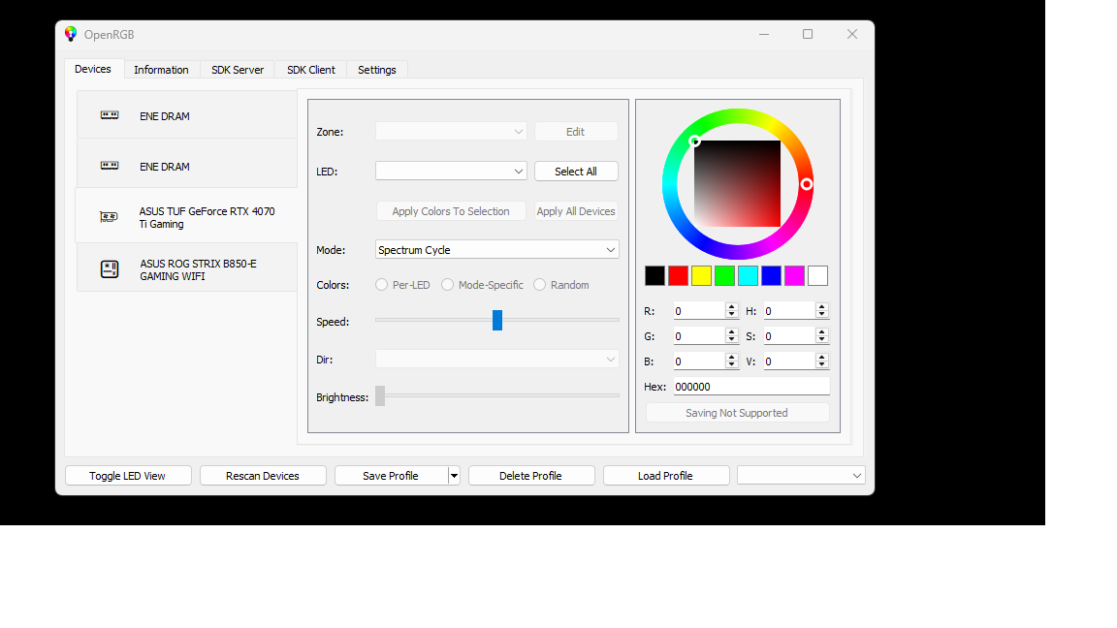Minimize the OpenRGB window

764,34
